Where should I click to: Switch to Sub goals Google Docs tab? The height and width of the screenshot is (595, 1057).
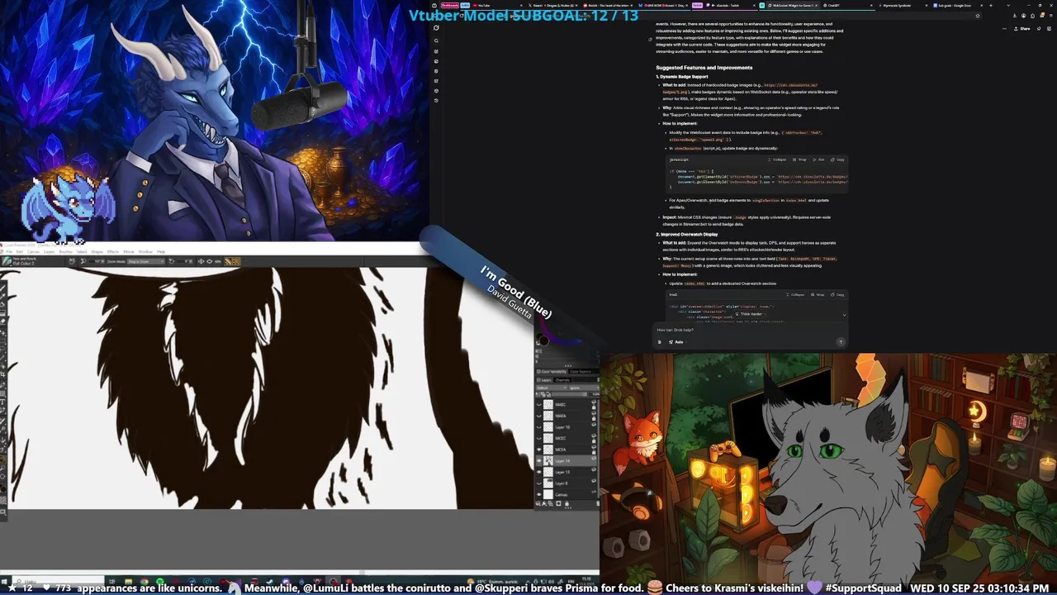pyautogui.click(x=958, y=5)
